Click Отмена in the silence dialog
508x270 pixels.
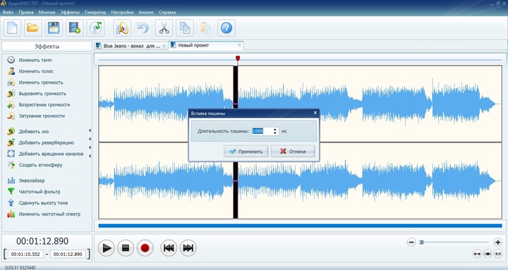[293, 151]
